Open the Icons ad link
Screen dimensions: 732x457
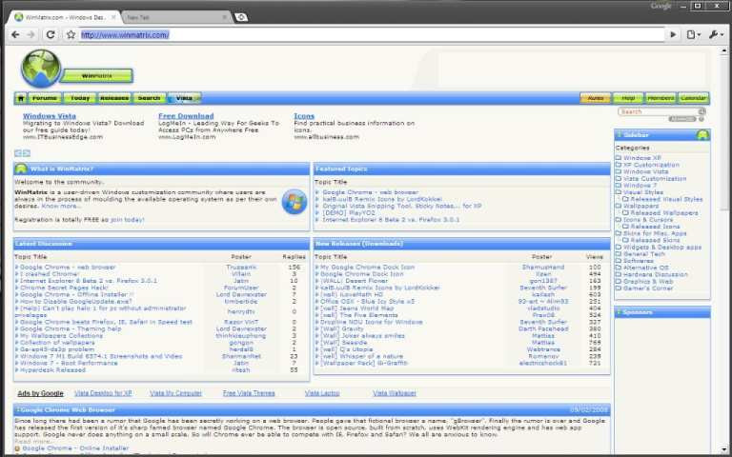[304, 116]
